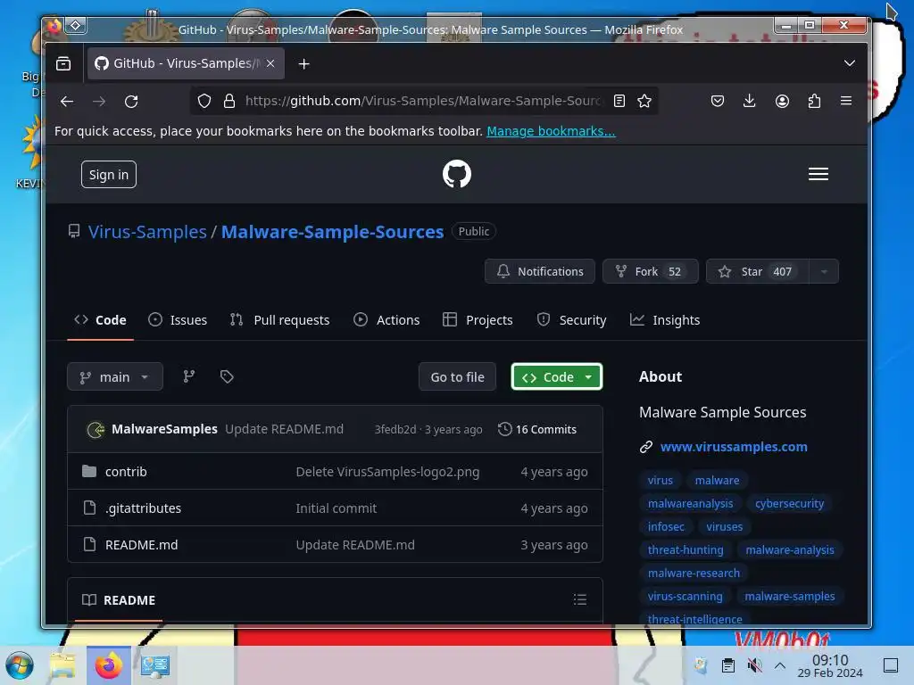Open the README outline list icon
The width and height of the screenshot is (914, 685).
coord(580,600)
